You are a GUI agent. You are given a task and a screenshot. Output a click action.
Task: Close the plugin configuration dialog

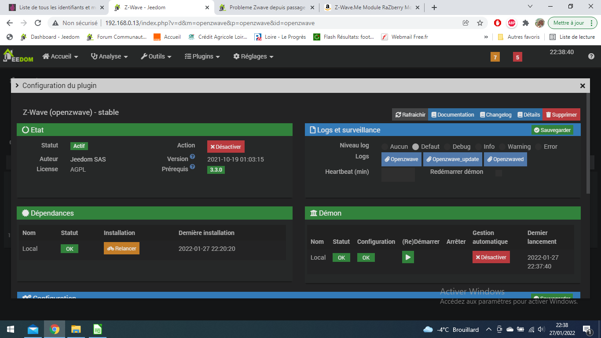583,86
